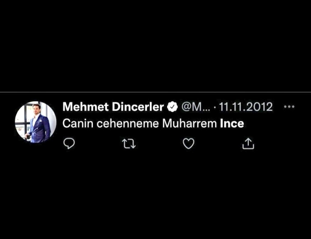Click the bold word Ince
Viewport: 311px width, 239px height.
232,124
